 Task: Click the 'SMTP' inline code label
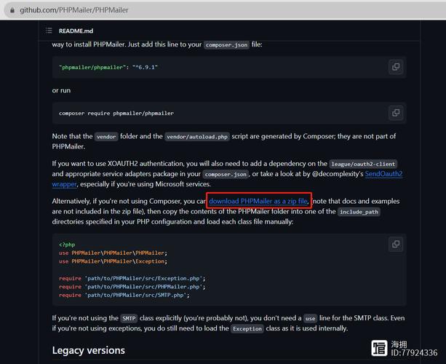tap(129, 318)
